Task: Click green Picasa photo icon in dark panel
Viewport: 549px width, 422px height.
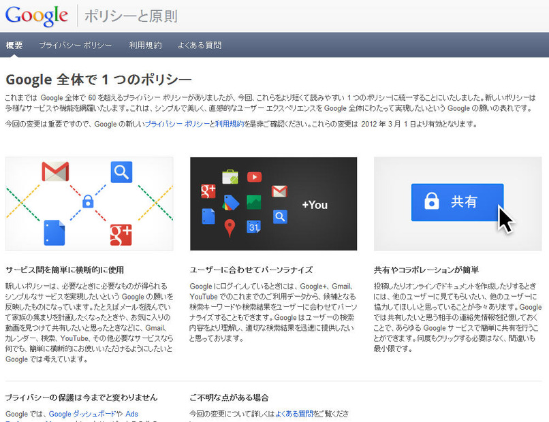Action: pos(254,202)
